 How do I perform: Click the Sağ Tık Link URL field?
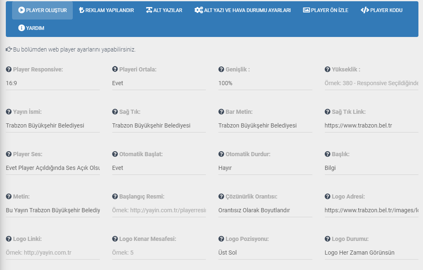371,125
